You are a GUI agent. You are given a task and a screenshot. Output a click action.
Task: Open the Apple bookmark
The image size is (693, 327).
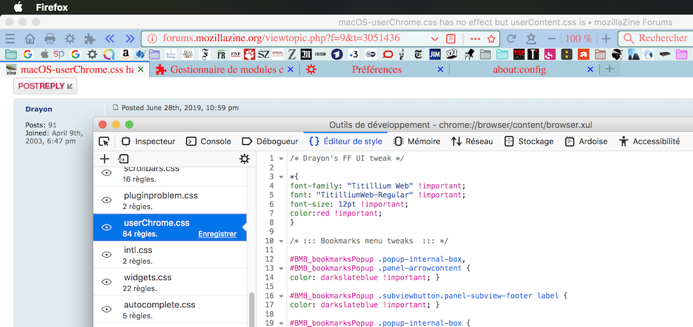44,55
